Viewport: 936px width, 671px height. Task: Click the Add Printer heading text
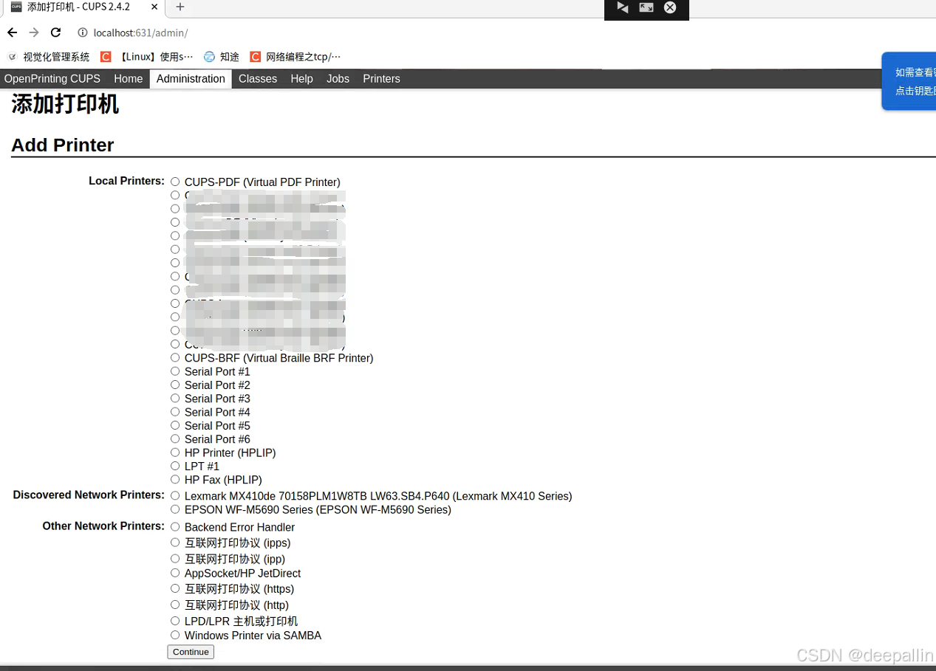tap(63, 145)
